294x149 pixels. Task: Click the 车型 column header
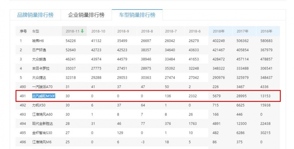tap(36, 31)
